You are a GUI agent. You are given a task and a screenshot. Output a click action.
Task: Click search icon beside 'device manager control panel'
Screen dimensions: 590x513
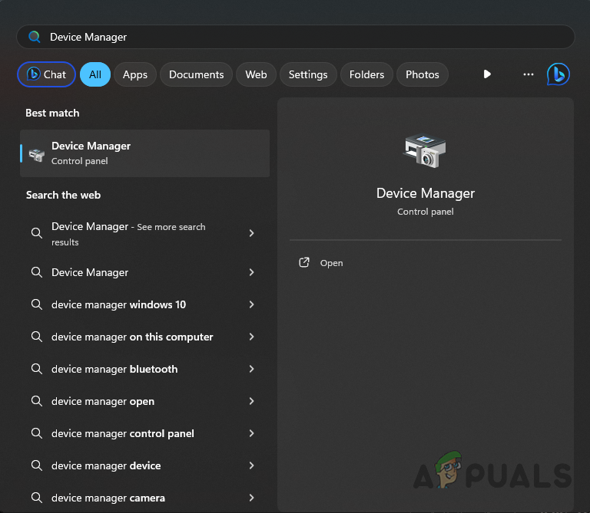[x=37, y=433]
